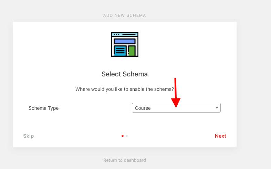This screenshot has height=169, width=271.
Task: Open the Schema Type combo box
Action: (x=176, y=108)
